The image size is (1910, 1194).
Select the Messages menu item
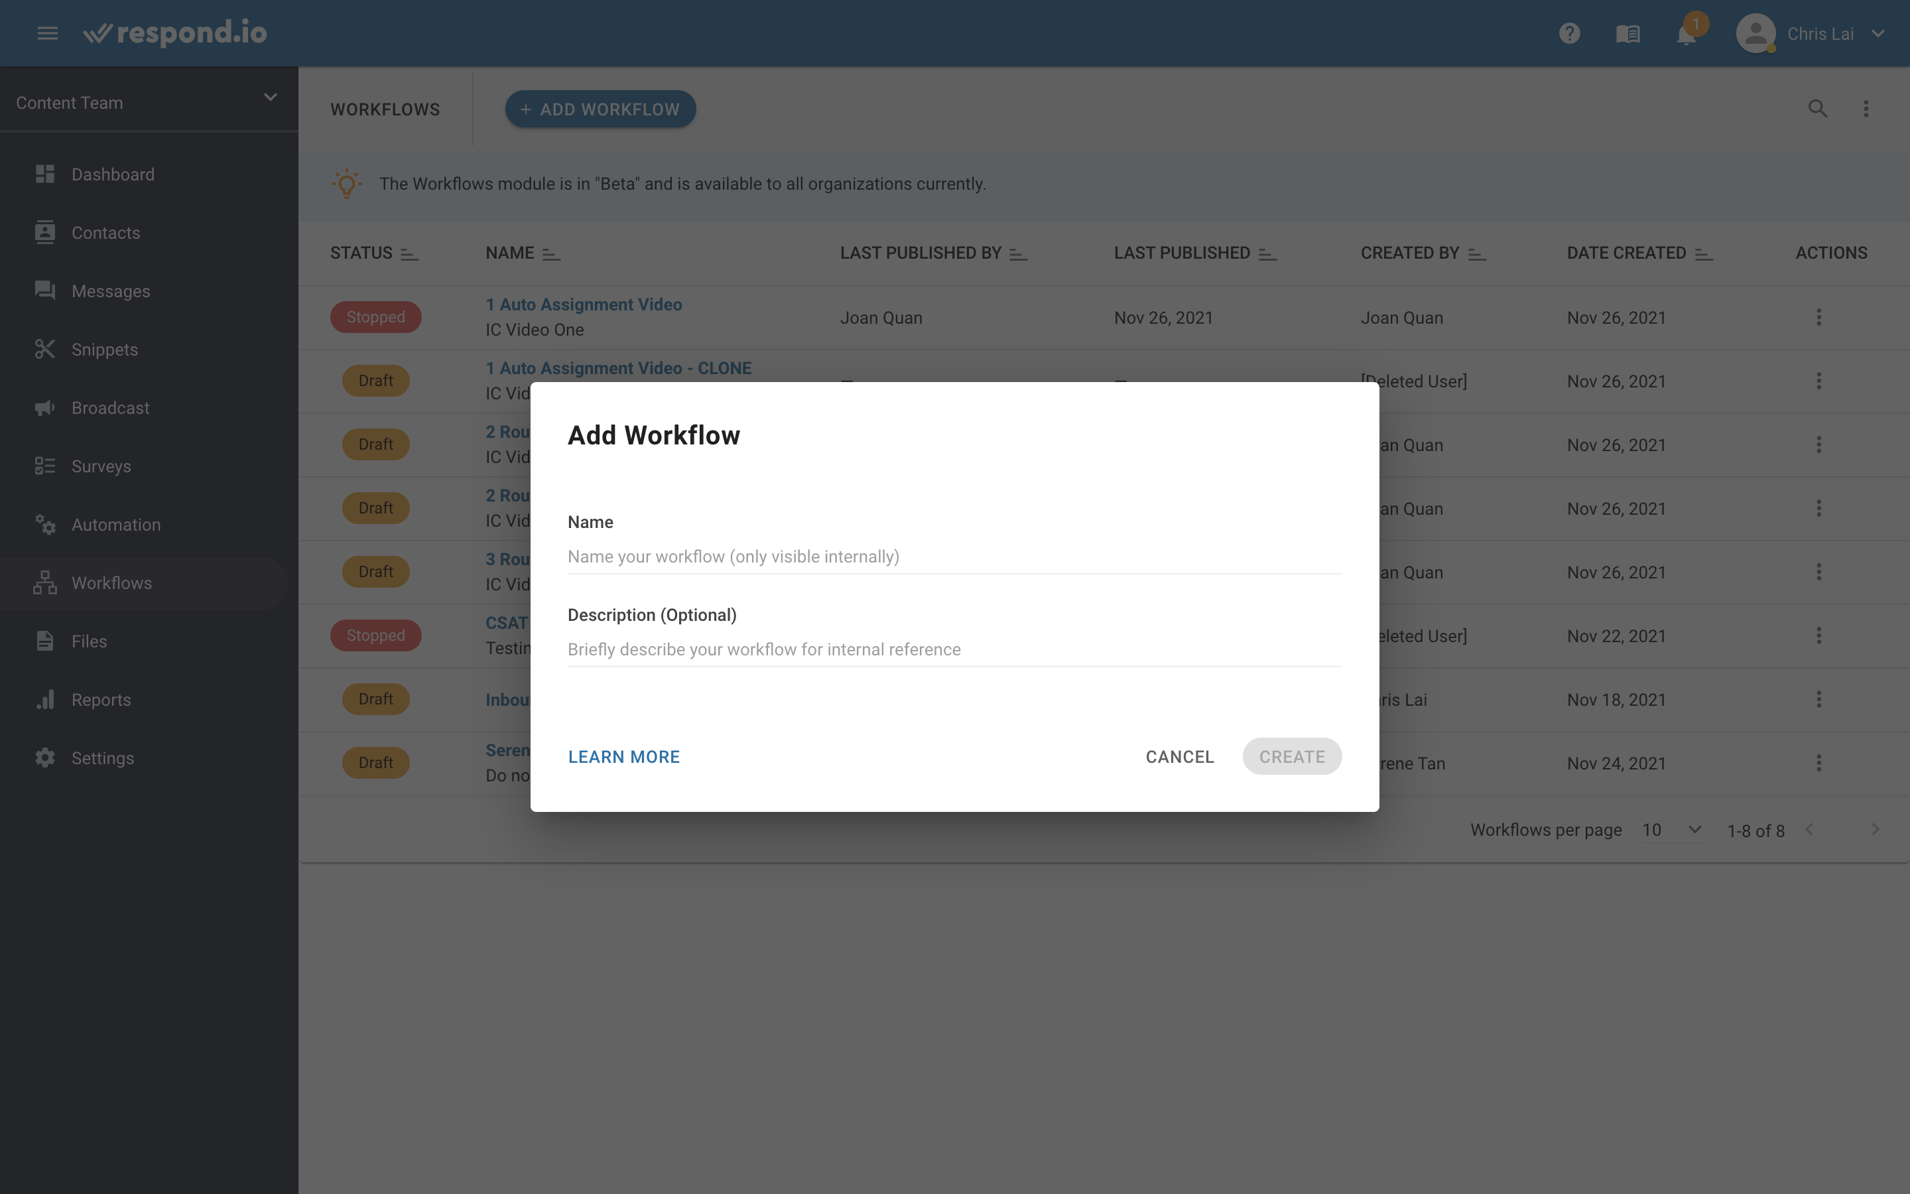tap(110, 291)
